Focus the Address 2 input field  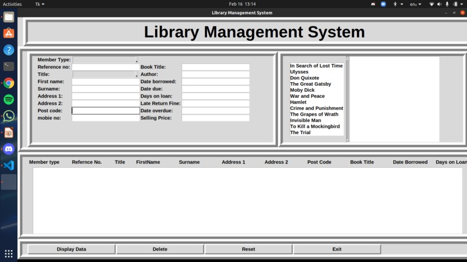point(105,103)
